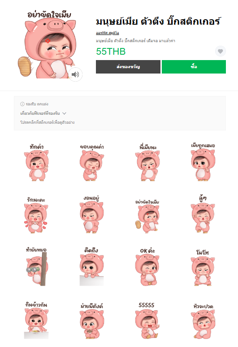Preview the binoculars ทำยัยหยอ sticker
238x347 pixels.
(36, 267)
